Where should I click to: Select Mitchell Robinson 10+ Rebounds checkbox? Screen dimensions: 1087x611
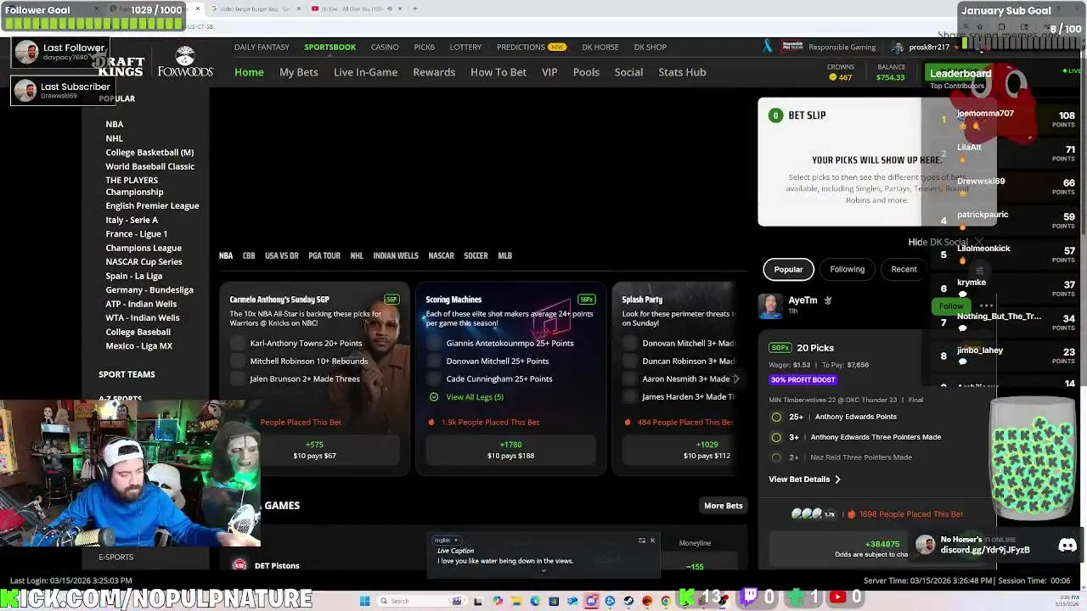[x=238, y=361]
